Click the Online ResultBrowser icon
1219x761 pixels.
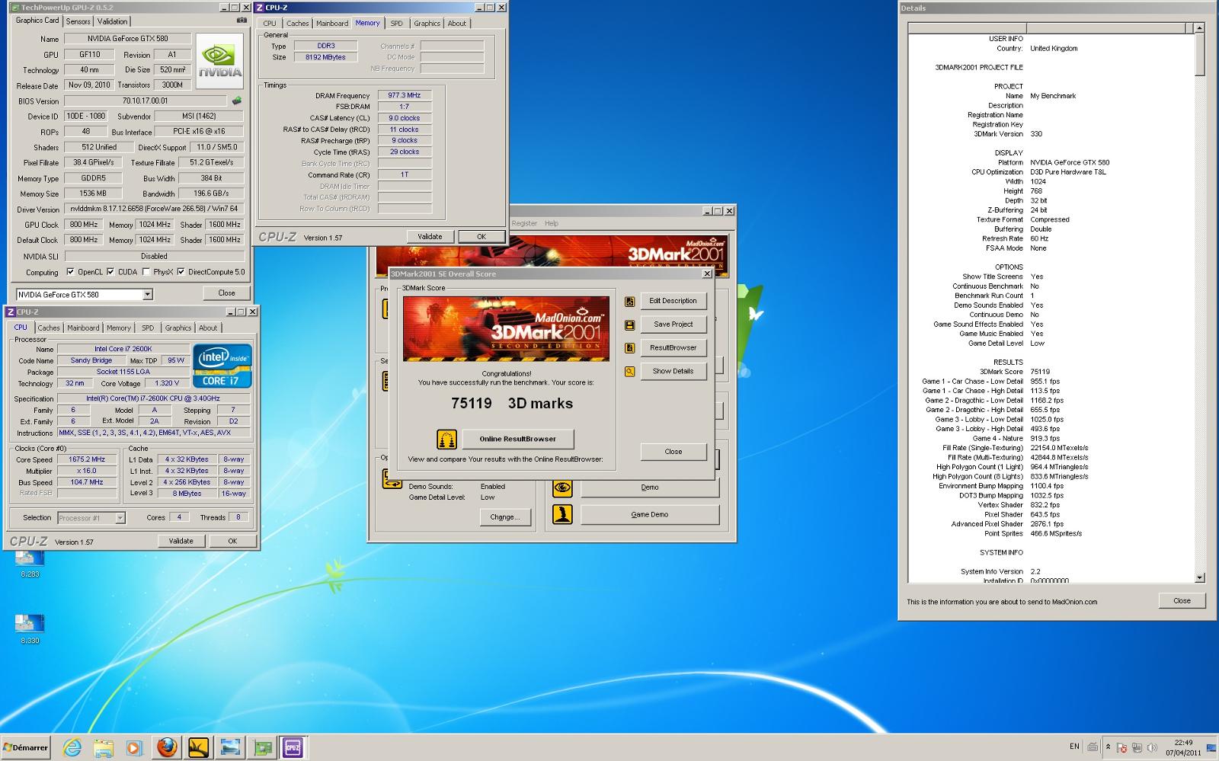(x=446, y=439)
